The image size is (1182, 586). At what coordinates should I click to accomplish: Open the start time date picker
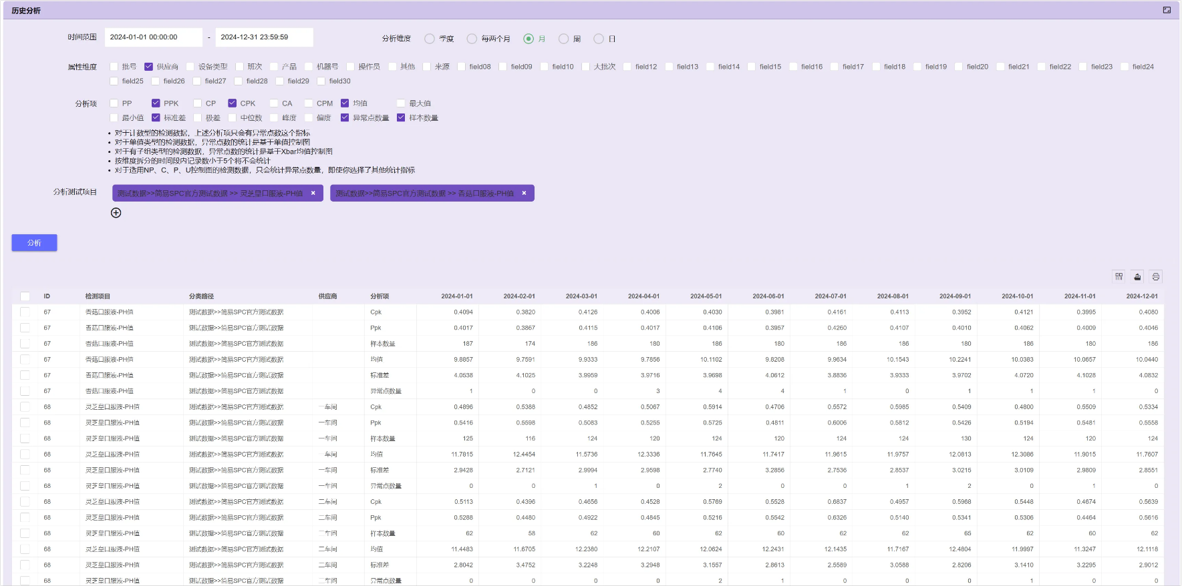point(153,37)
